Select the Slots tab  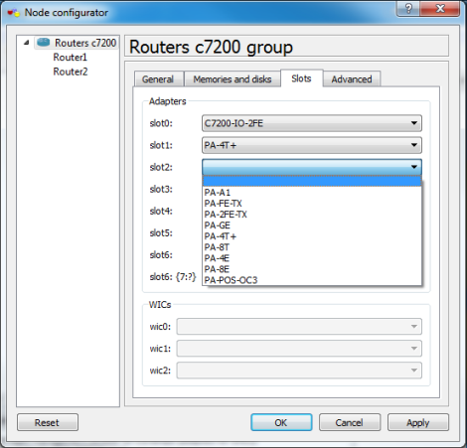coord(301,78)
